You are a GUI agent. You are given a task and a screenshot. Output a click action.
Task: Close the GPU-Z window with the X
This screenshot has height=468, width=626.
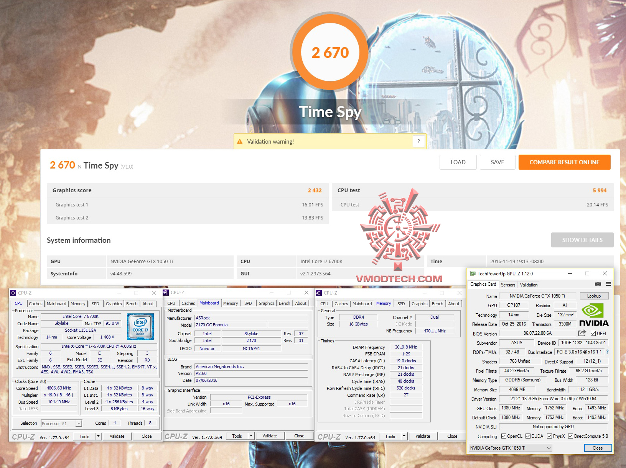coord(605,273)
